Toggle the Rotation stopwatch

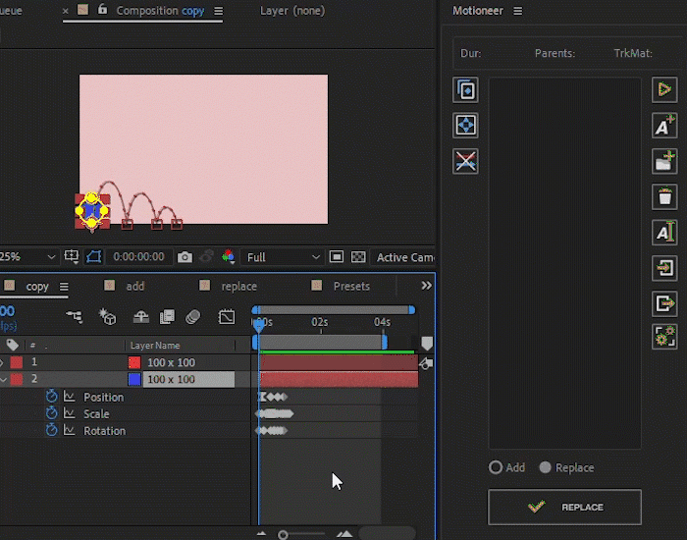(52, 430)
